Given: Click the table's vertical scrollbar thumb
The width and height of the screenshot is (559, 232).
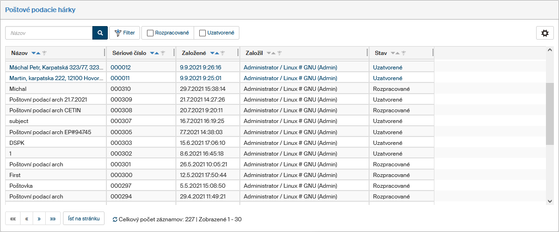Looking at the screenshot, I should [x=550, y=114].
